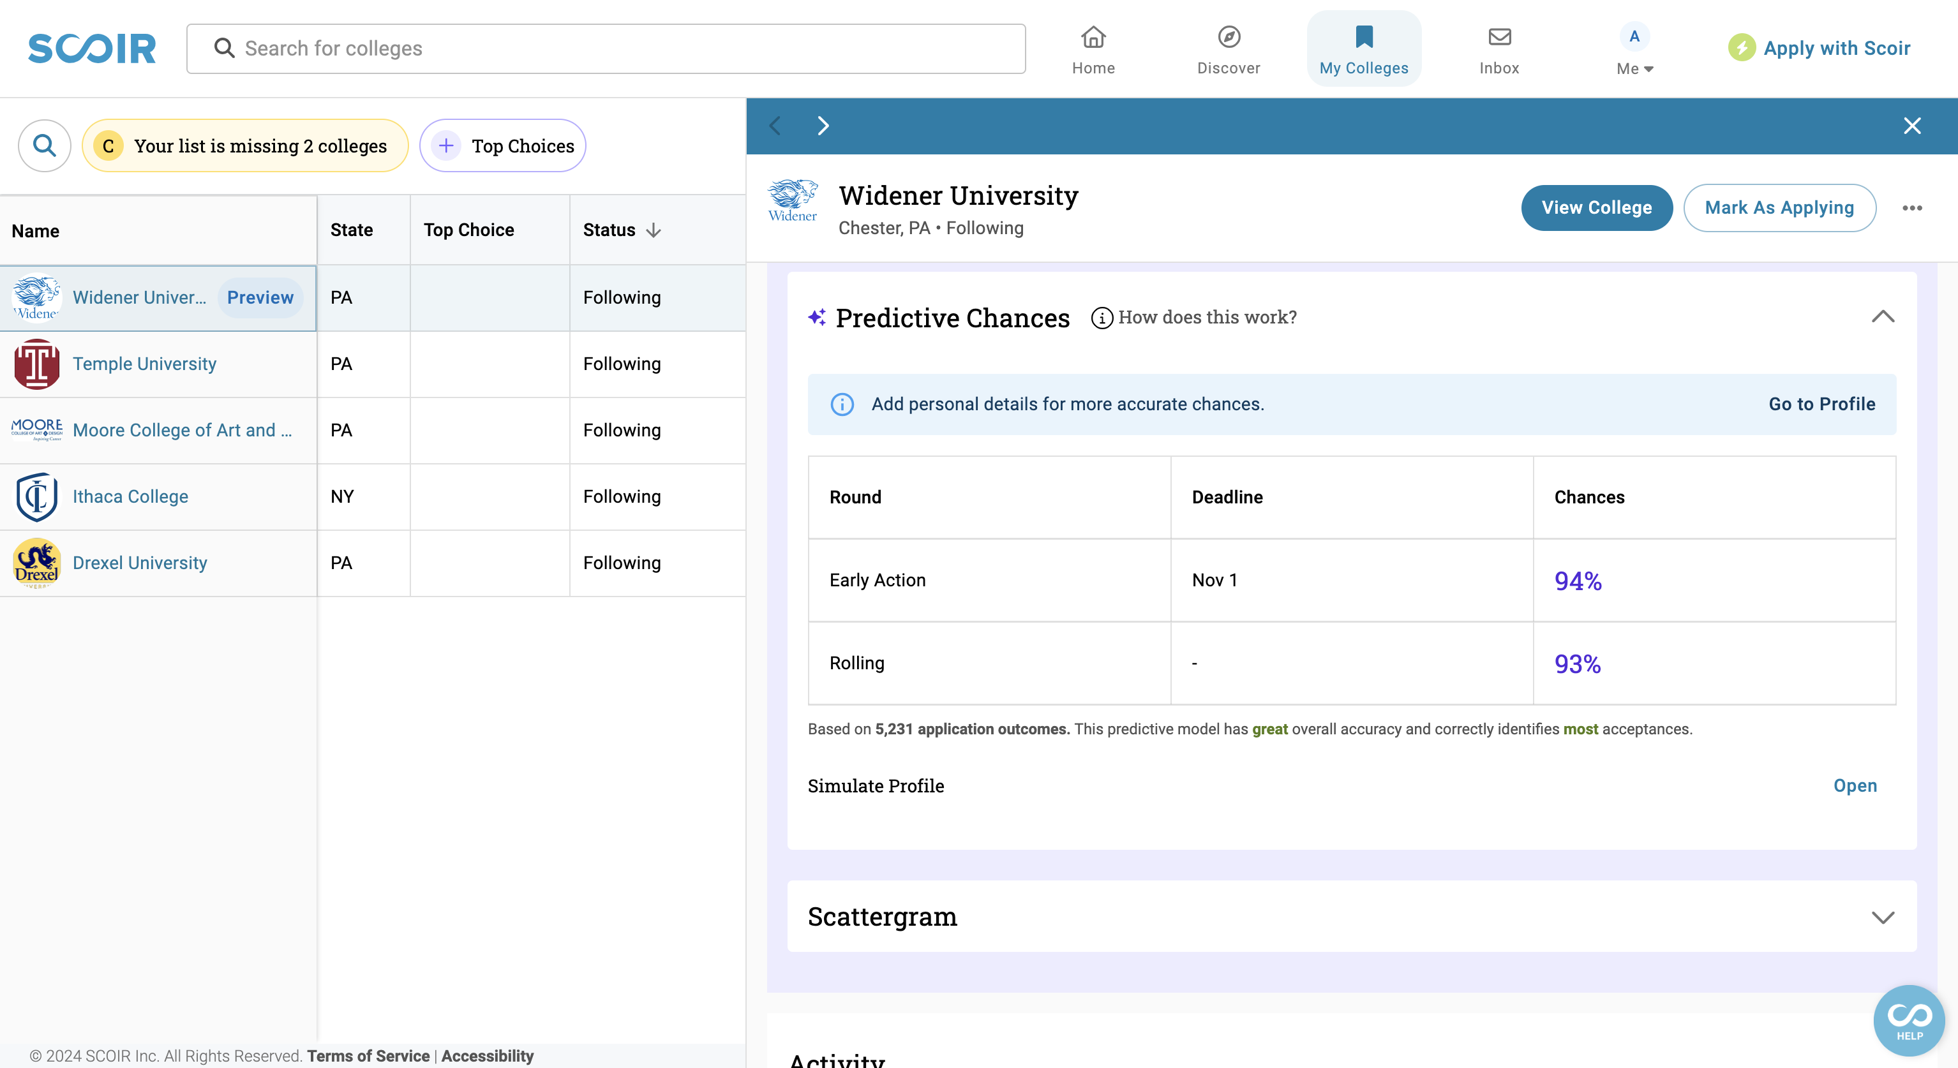Open Moore College of Art and Design link
This screenshot has width=1958, height=1068.
[183, 430]
